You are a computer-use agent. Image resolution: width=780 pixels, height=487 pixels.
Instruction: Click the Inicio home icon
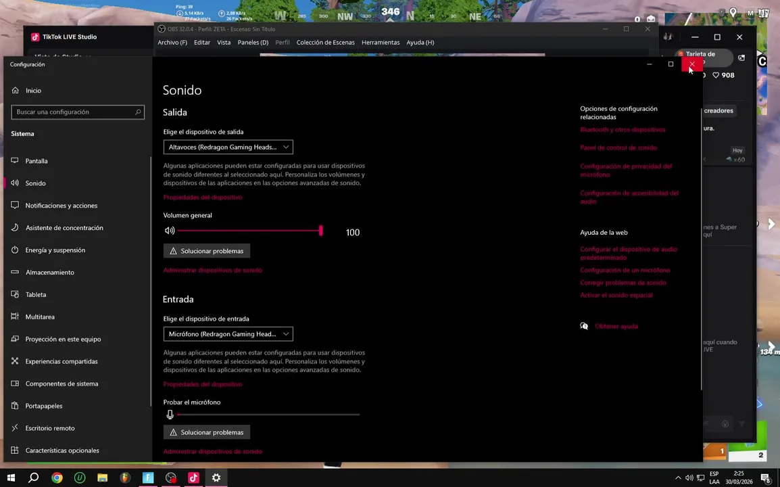pos(16,90)
